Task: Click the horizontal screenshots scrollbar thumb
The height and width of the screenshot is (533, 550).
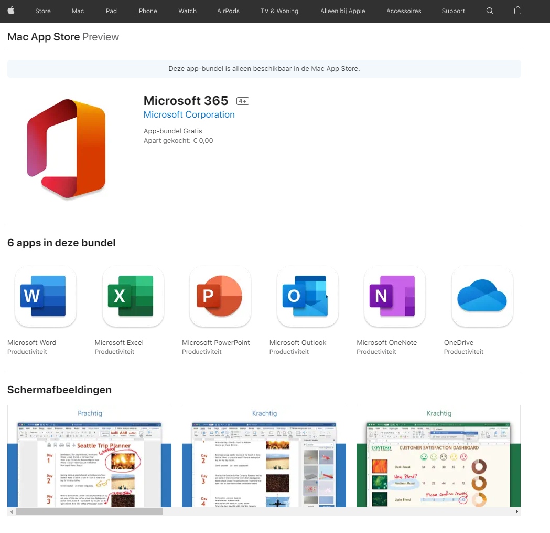Action: click(x=90, y=511)
